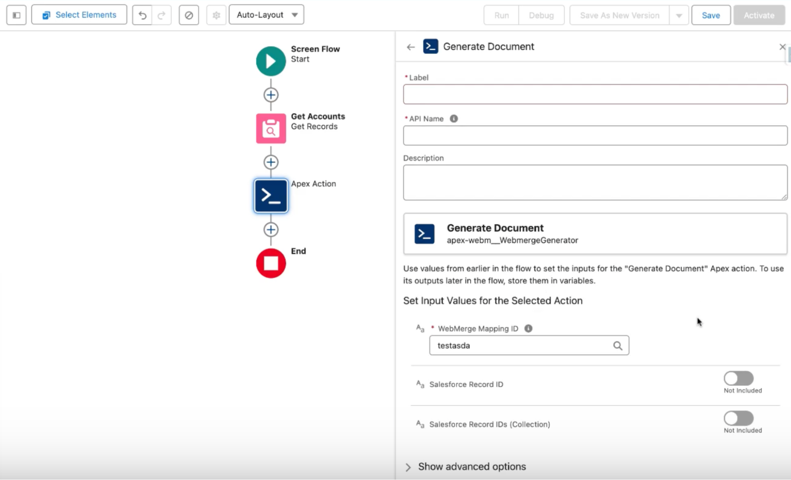Click the Get Accounts records icon
Viewport: 791px width, 480px height.
tap(271, 129)
